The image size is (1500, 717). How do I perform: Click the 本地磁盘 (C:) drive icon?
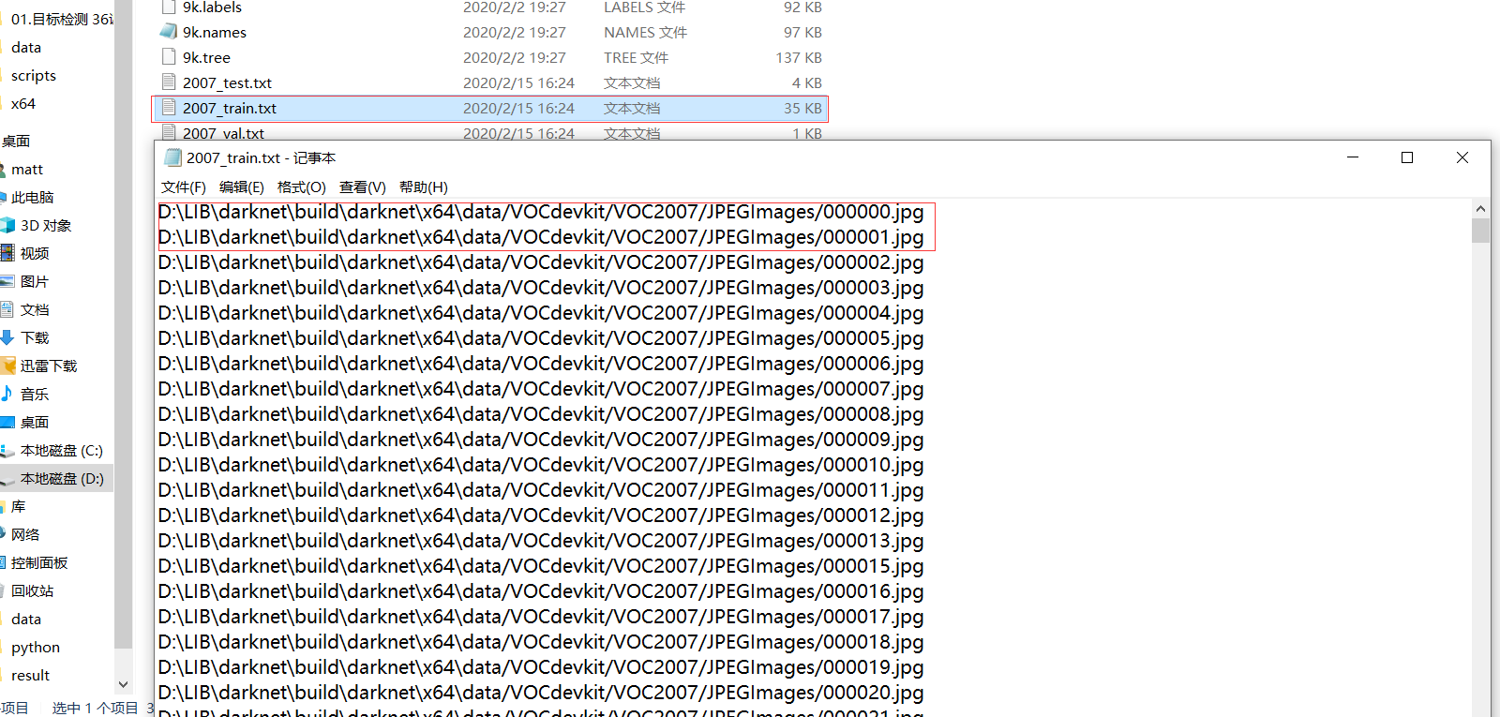7,450
